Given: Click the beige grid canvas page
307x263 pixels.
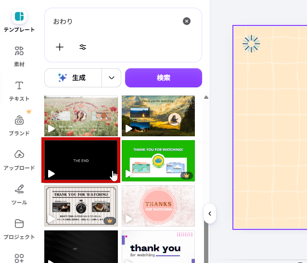Looking at the screenshot, I should [270, 127].
